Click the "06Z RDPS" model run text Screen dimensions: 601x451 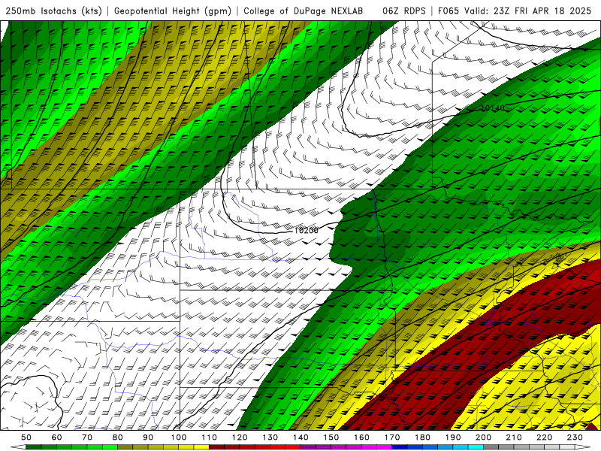click(404, 11)
